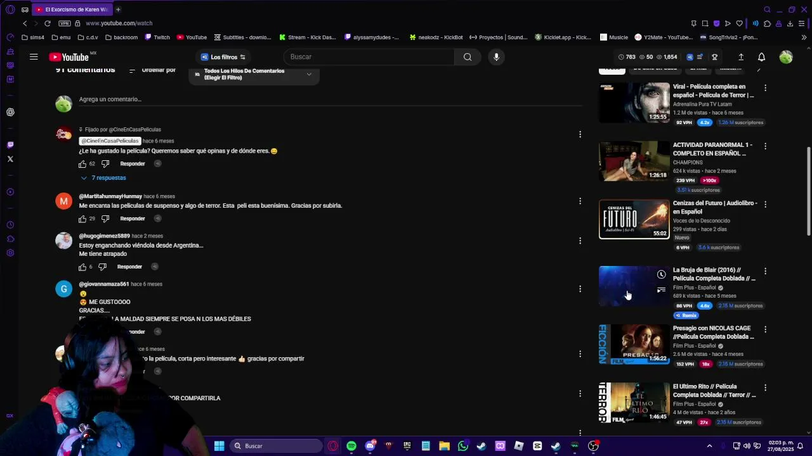Click Agrega un comentario field
The image size is (812, 456).
330,99
